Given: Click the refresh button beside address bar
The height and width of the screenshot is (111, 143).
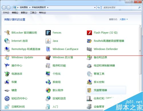Looking at the screenshot, I should tap(99, 7).
